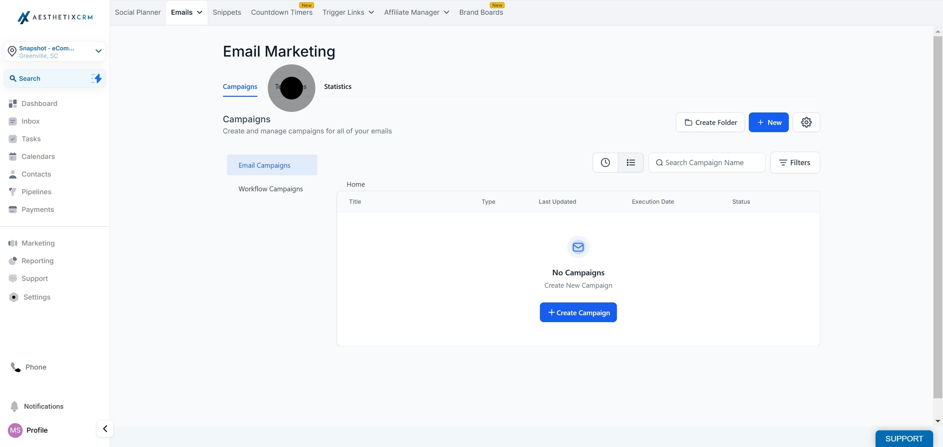Screen dimensions: 943x447
Task: Click the scrollbar up arrow
Action: [x=937, y=31]
